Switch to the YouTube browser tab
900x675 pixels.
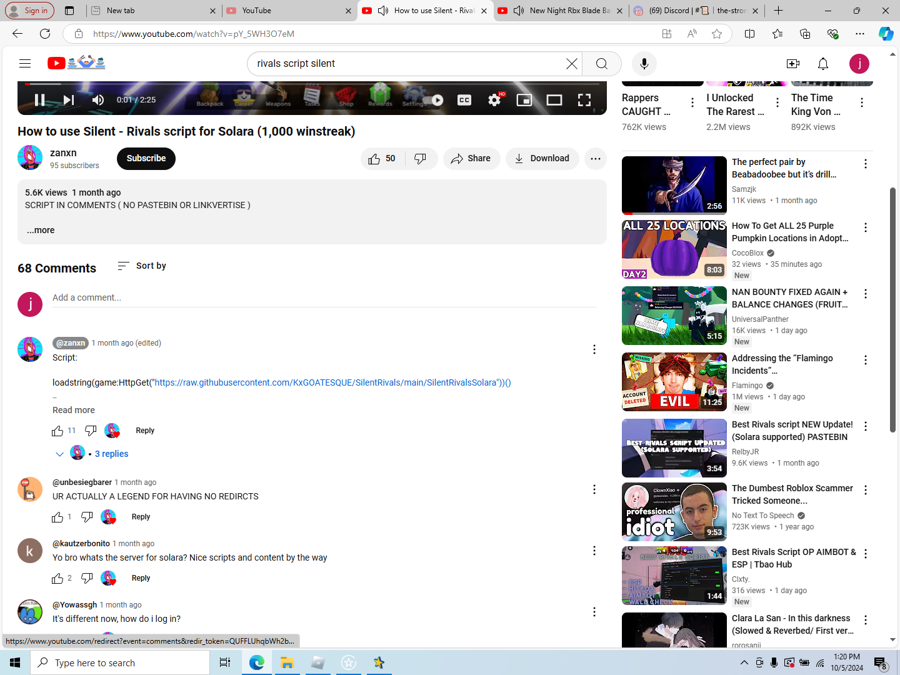(x=289, y=11)
